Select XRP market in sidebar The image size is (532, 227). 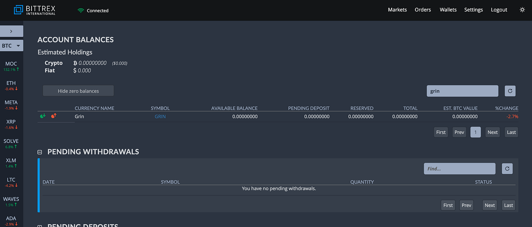pos(11,124)
